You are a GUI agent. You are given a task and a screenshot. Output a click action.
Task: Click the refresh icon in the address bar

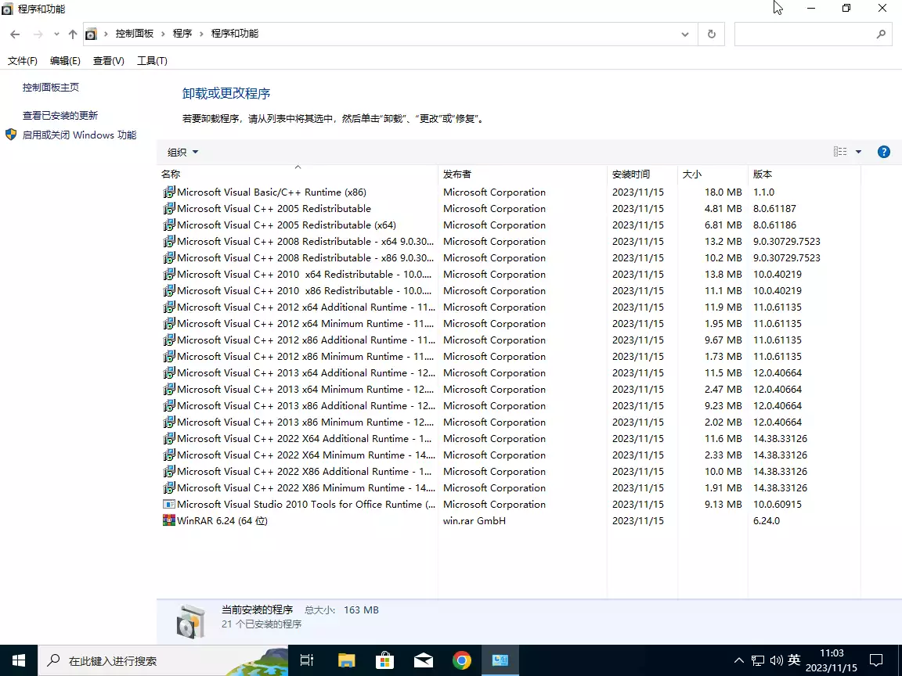[x=711, y=34]
